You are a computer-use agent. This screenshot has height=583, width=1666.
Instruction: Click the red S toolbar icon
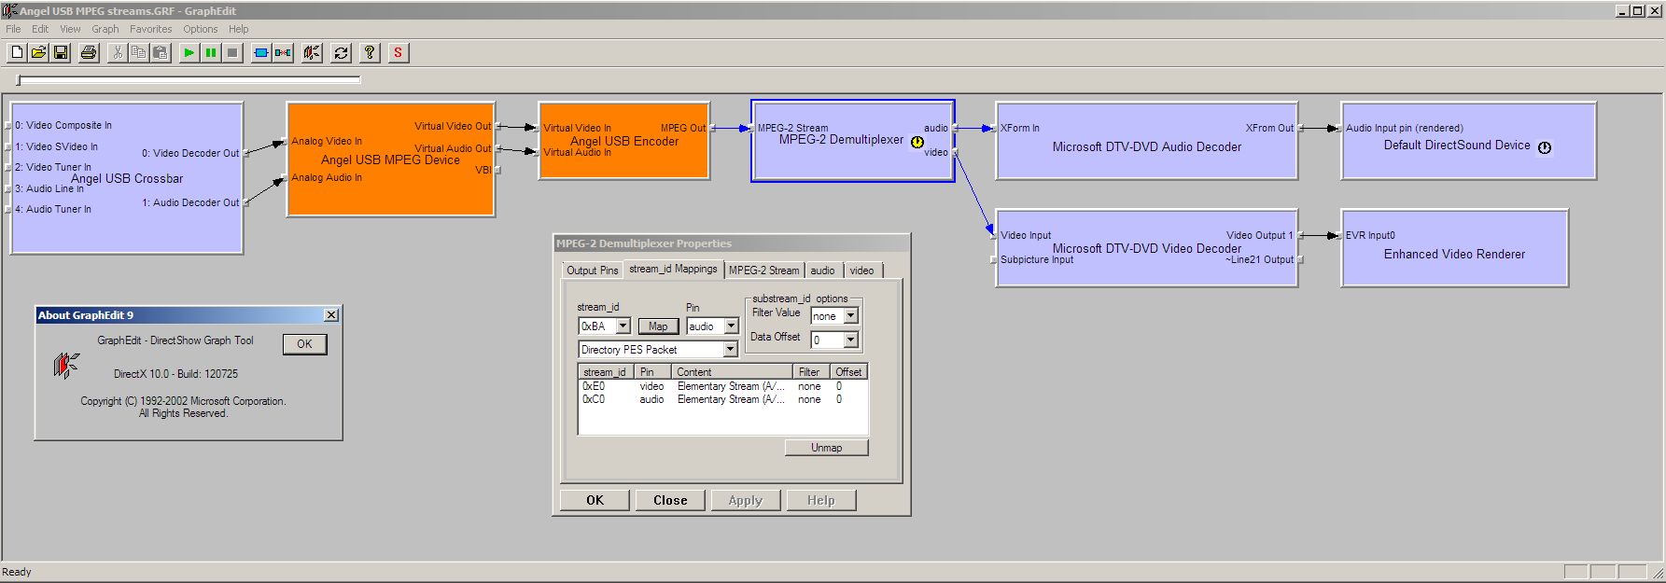(399, 52)
